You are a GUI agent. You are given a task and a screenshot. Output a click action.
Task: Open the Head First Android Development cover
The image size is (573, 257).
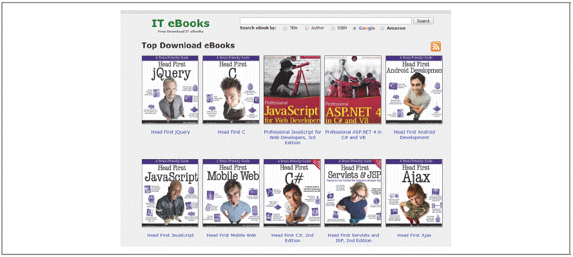[x=414, y=90]
